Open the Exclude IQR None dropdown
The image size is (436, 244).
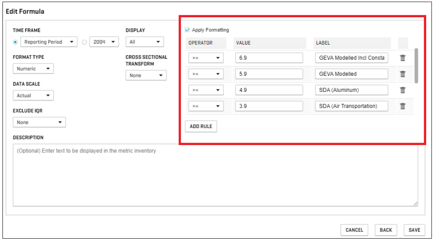pyautogui.click(x=39, y=122)
